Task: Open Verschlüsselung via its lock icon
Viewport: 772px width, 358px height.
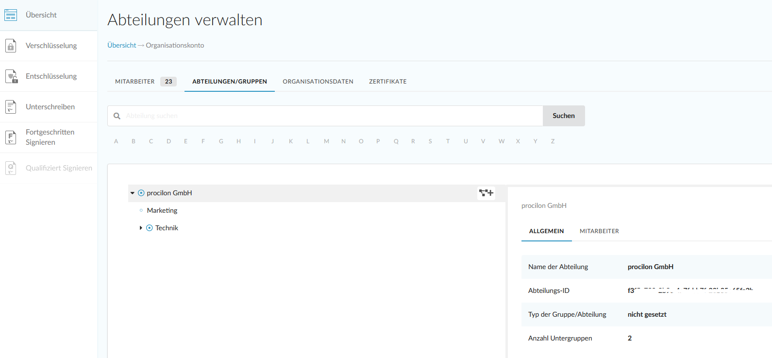Action: (11, 46)
